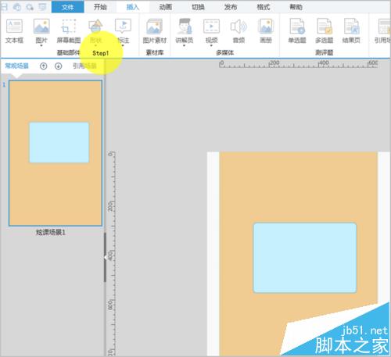The width and height of the screenshot is (391, 357).
Task: Click the 图片 picture insert icon
Action: (x=41, y=26)
